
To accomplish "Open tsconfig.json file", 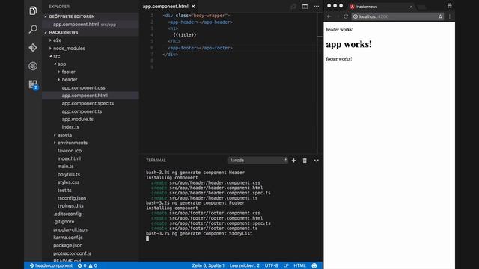I will 72,198.
